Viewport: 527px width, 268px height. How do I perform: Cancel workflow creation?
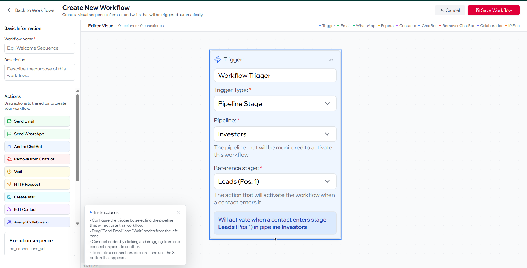(x=450, y=10)
